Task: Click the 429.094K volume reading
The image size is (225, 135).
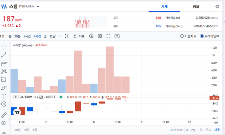Action: point(41,45)
